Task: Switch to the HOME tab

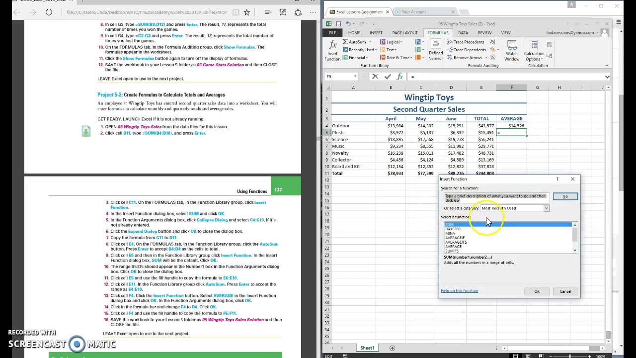Action: [354, 33]
